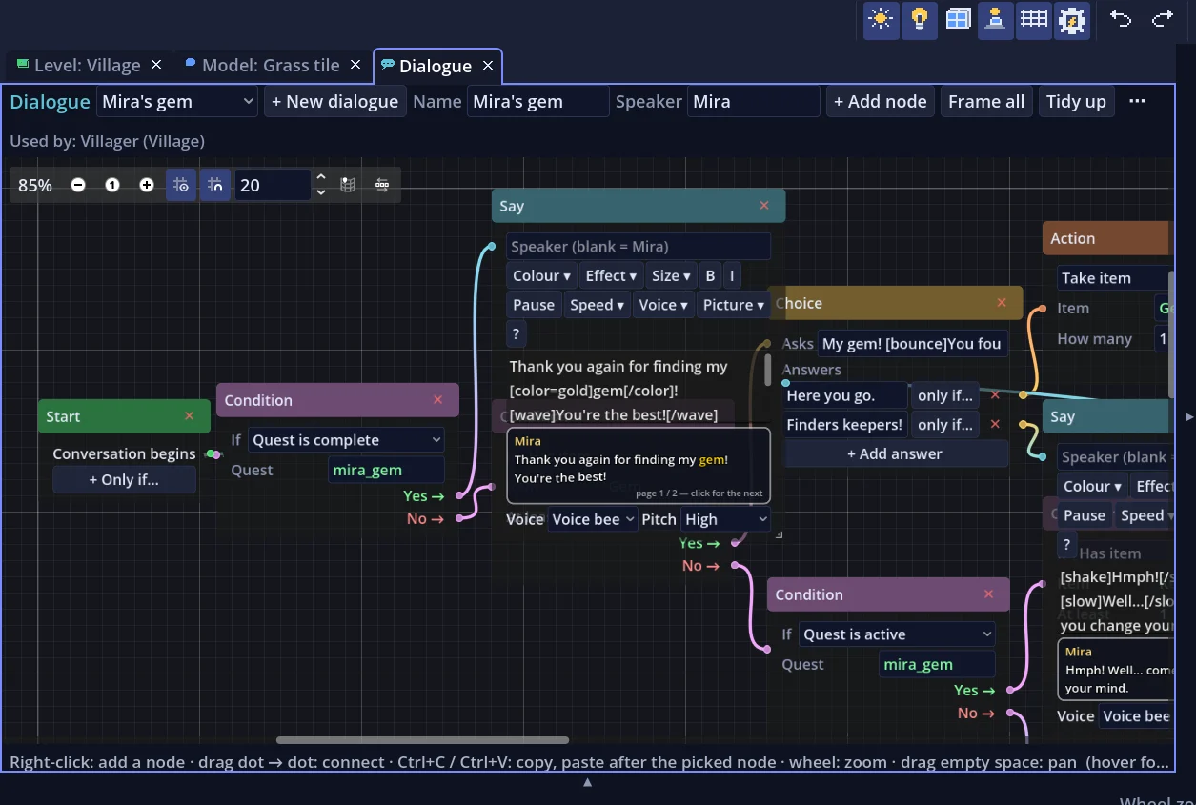Open the Quest is active dropdown
The image size is (1196, 805).
[897, 634]
